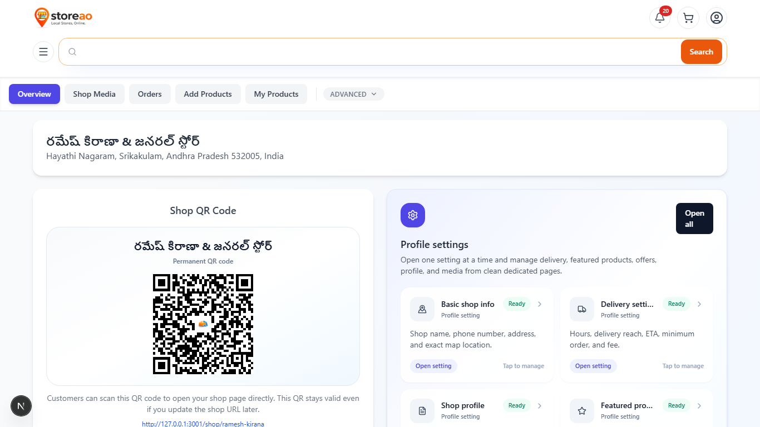Click Tap to manage in Delivery settings
Image resolution: width=760 pixels, height=427 pixels.
[x=683, y=366]
